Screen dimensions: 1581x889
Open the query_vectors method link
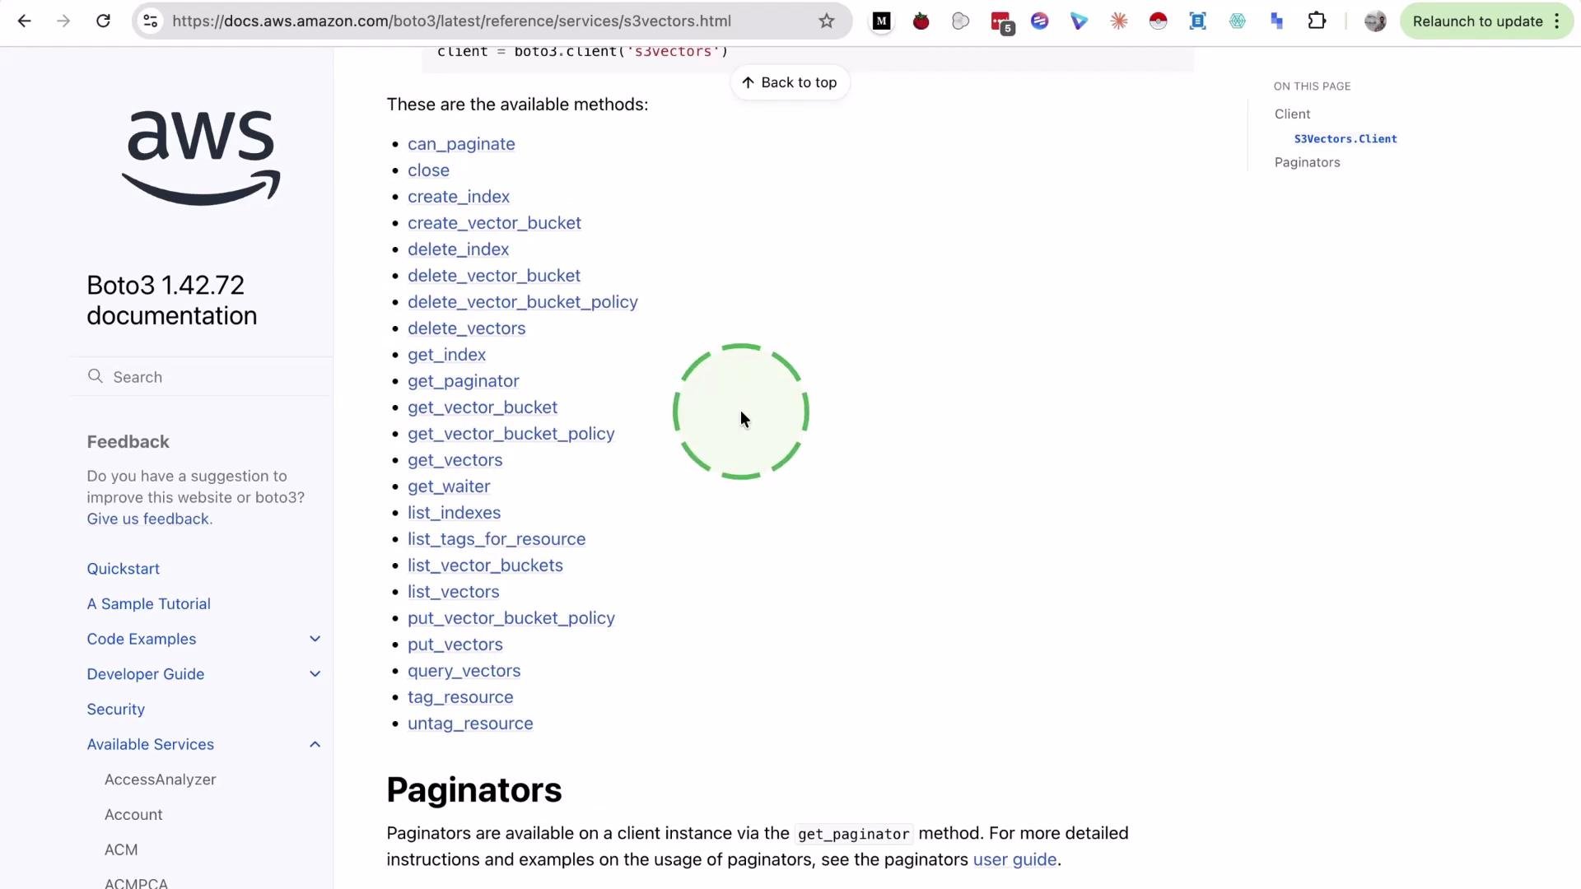coord(464,671)
